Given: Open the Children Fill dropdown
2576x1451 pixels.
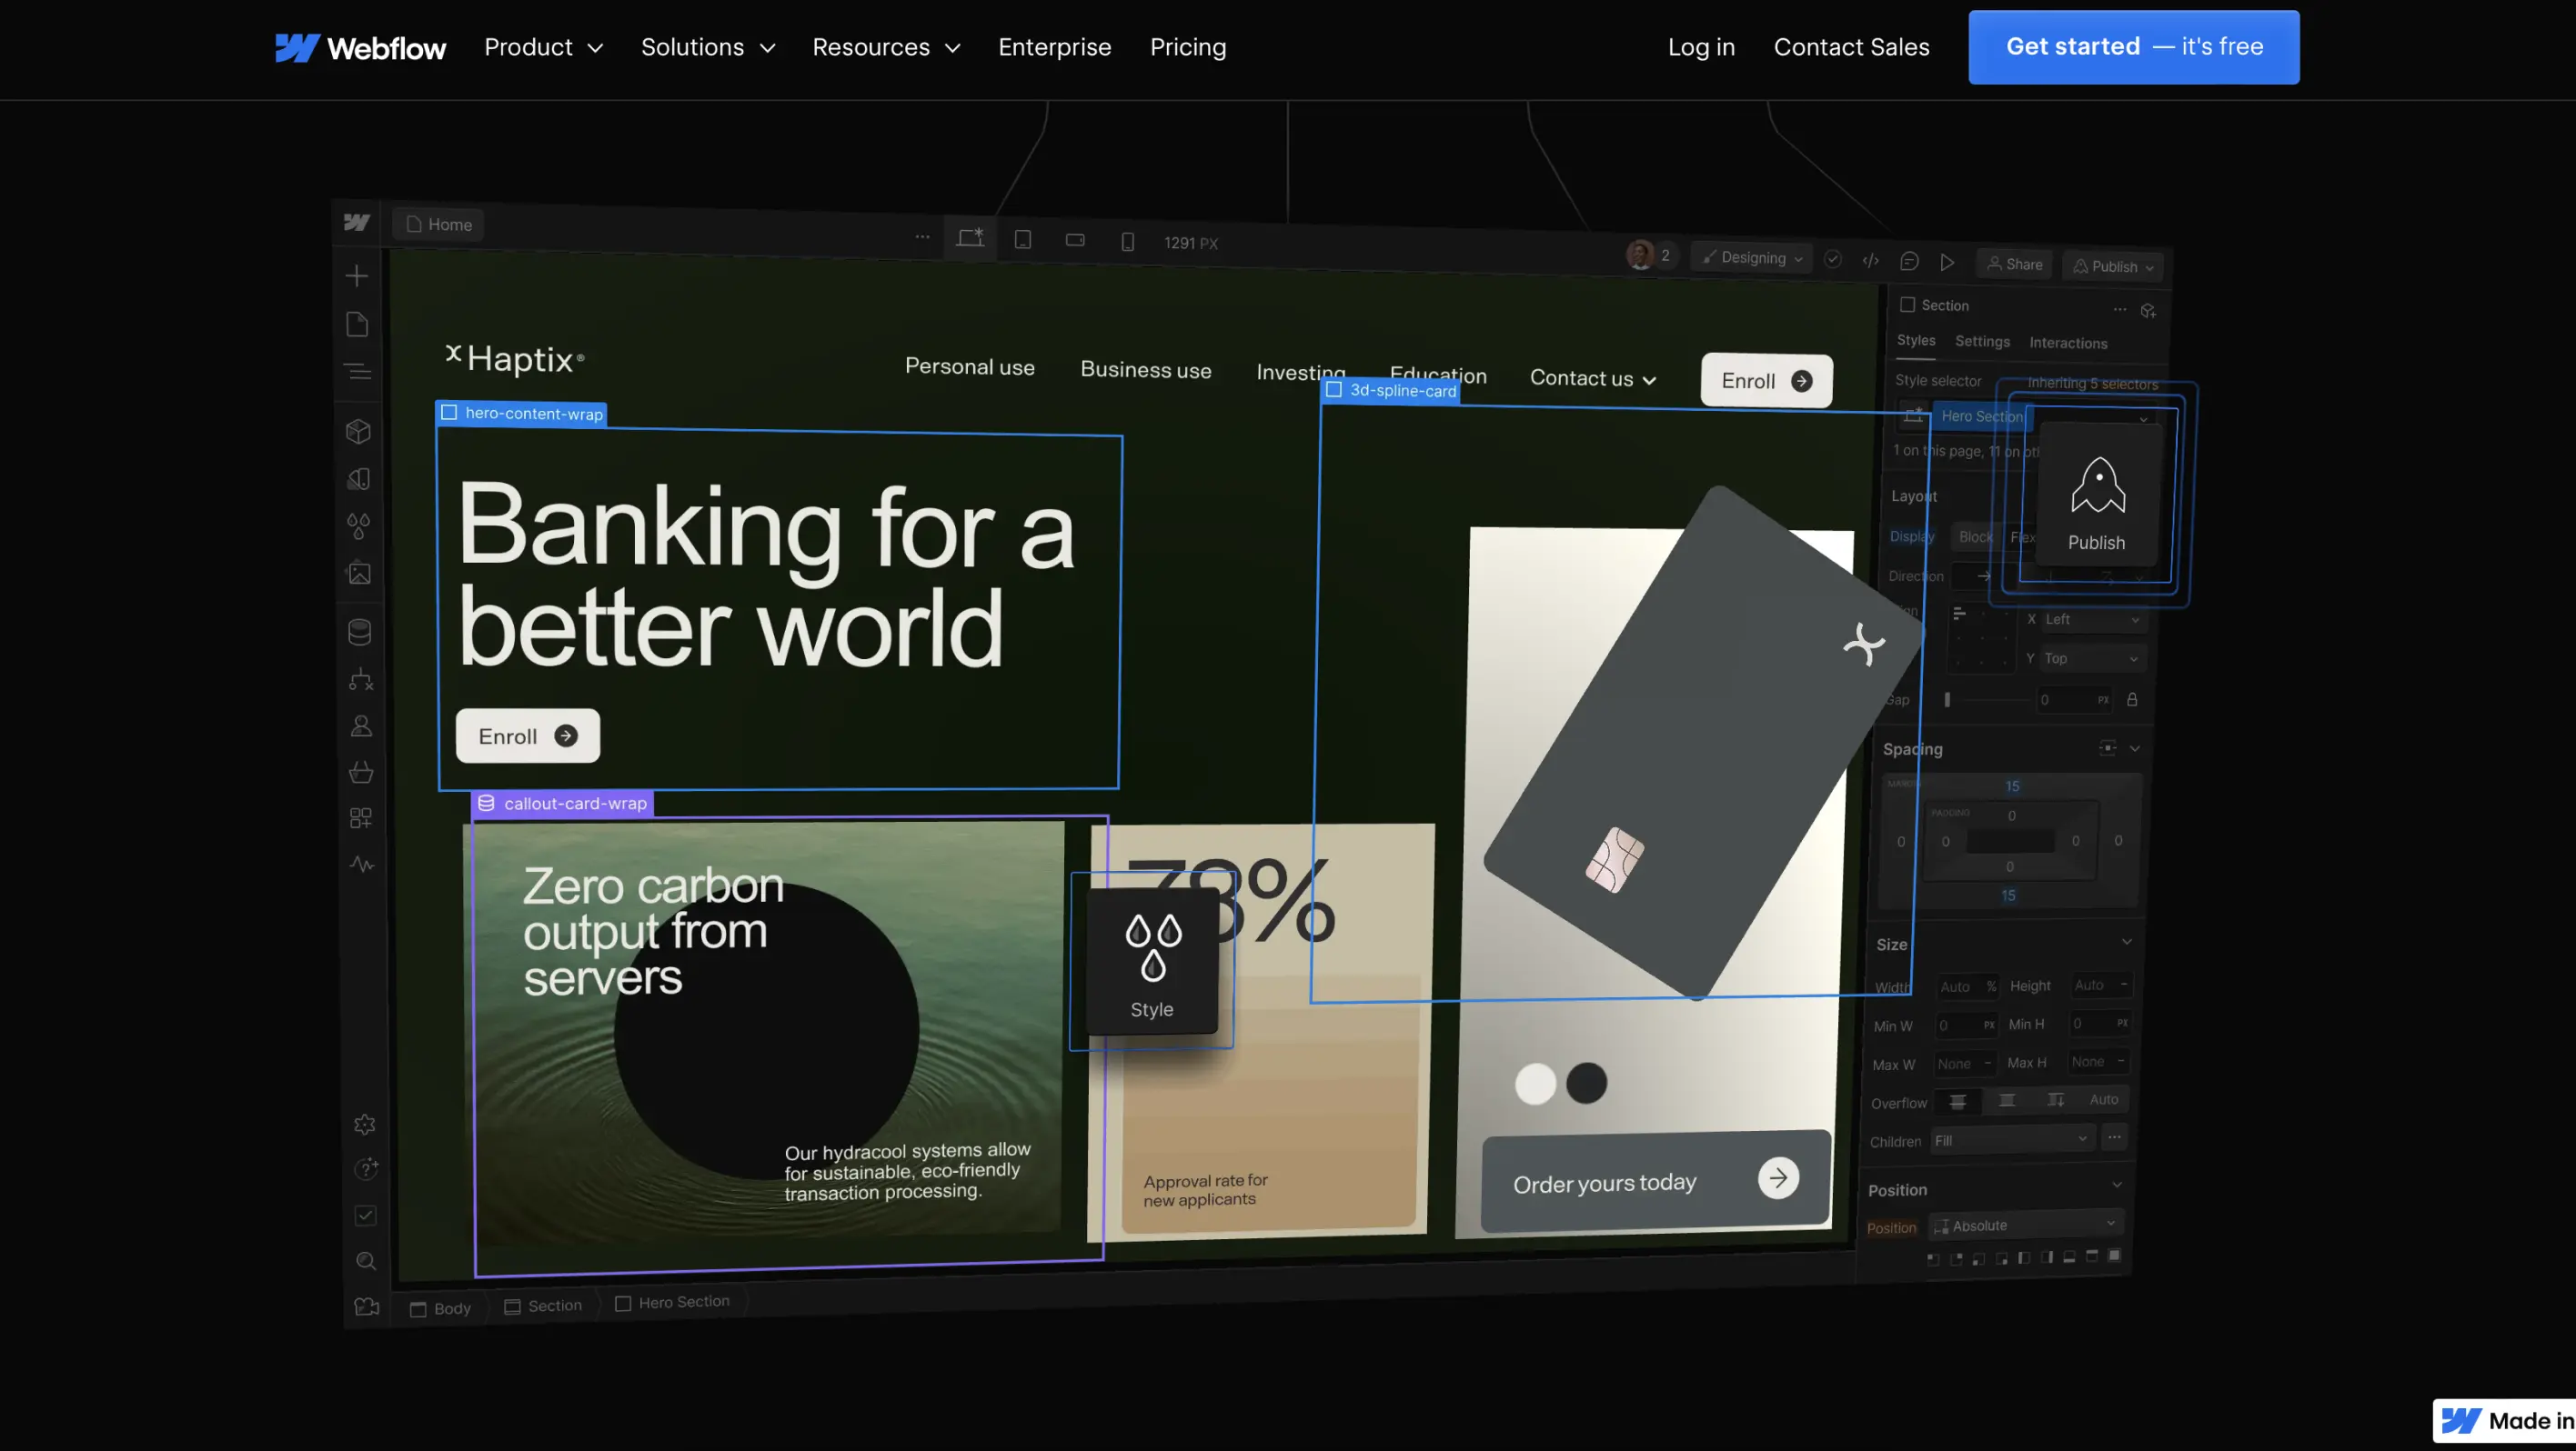Looking at the screenshot, I should 2083,1140.
